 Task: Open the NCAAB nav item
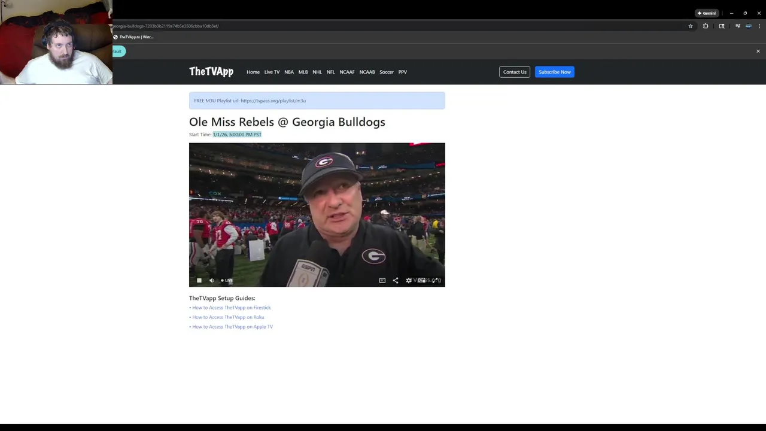(367, 72)
